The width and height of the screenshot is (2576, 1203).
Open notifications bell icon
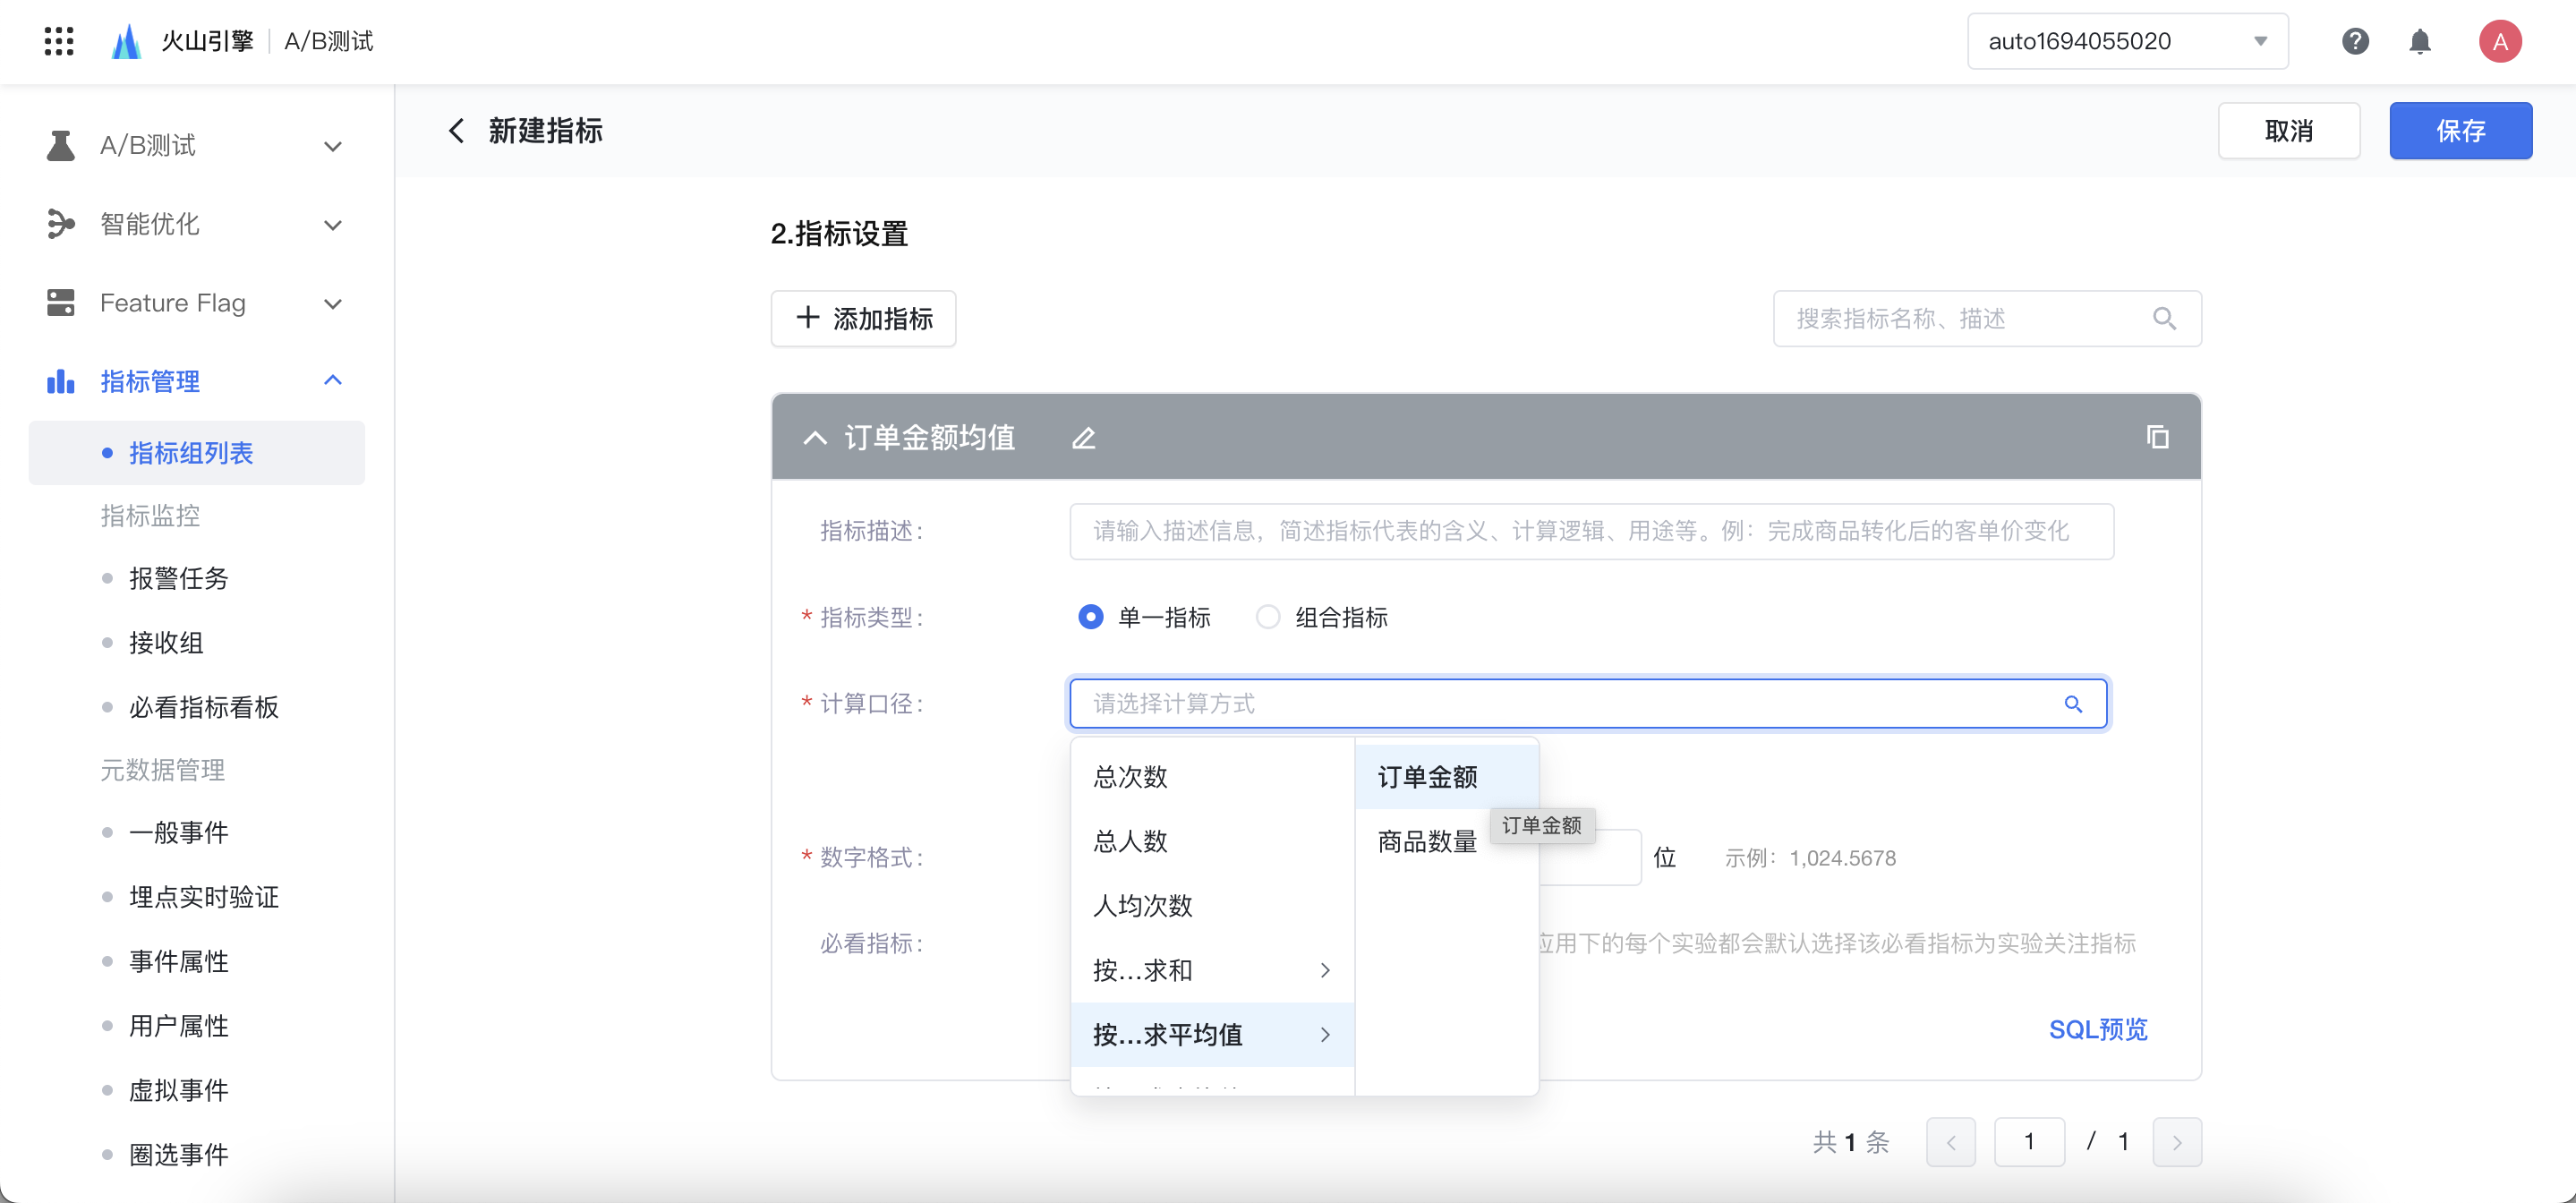click(2419, 41)
